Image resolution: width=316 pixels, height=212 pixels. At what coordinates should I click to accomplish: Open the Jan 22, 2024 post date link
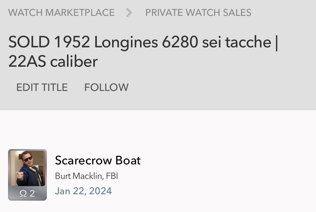point(83,191)
